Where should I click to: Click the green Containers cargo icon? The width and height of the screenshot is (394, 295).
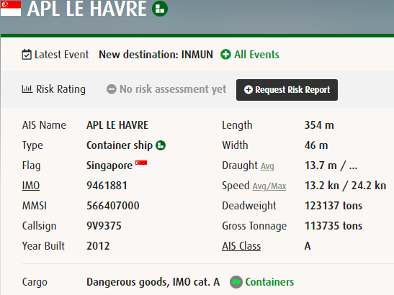[236, 282]
